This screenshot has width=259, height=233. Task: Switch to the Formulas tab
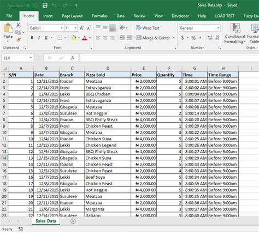(x=99, y=16)
